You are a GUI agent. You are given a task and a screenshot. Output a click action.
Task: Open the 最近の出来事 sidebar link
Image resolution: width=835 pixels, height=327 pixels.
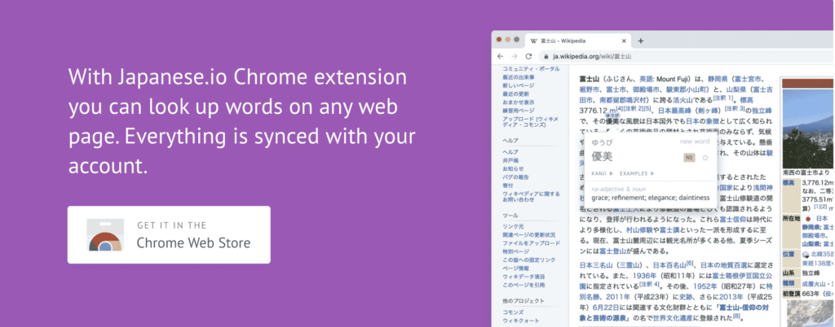tap(518, 77)
